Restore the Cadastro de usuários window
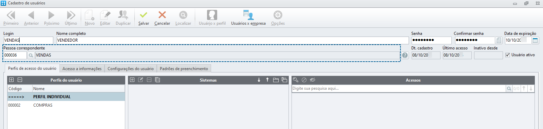Viewport: 543px width, 129px height. coord(526,3)
